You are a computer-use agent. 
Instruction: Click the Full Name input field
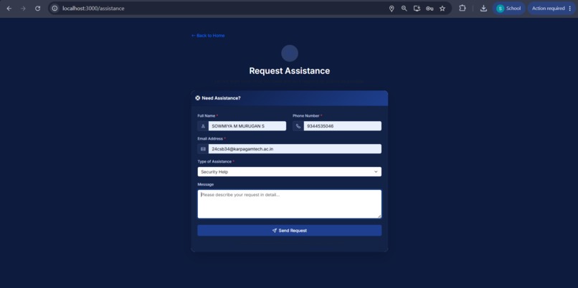[247, 126]
